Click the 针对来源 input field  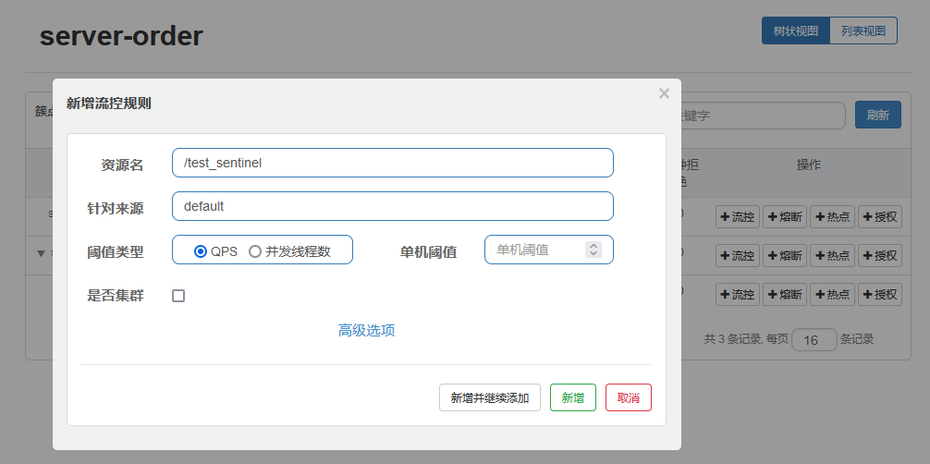pos(392,206)
